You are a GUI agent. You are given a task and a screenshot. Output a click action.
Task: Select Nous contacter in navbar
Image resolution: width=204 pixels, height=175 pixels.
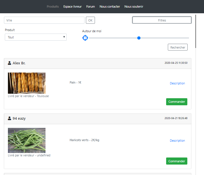pos(110,6)
